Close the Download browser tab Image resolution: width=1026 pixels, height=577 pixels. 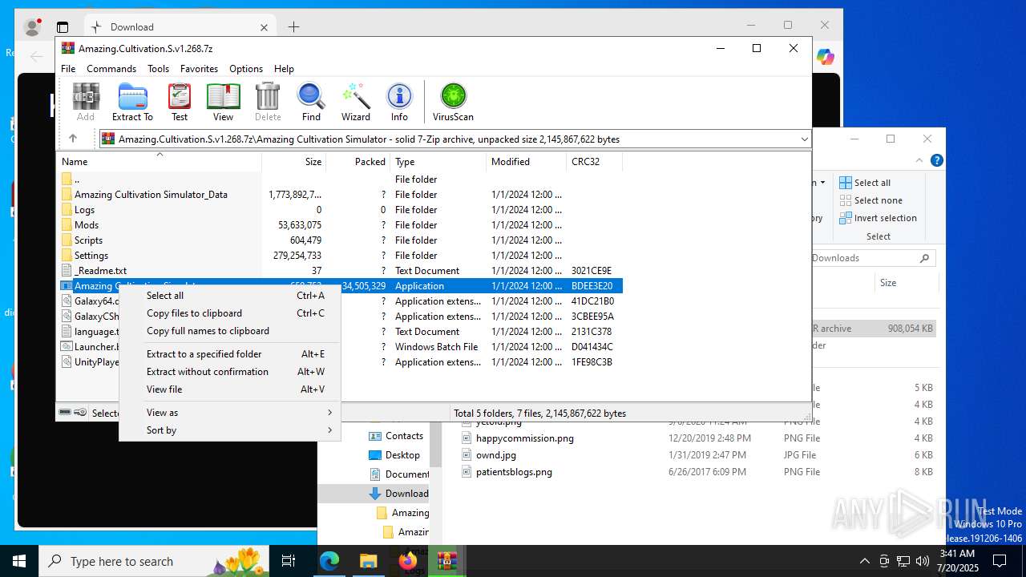(x=264, y=27)
